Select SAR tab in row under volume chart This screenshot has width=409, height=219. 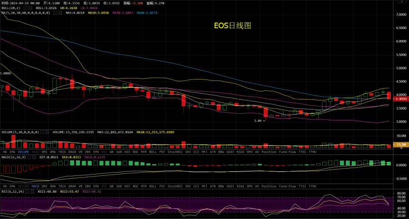tap(119, 152)
